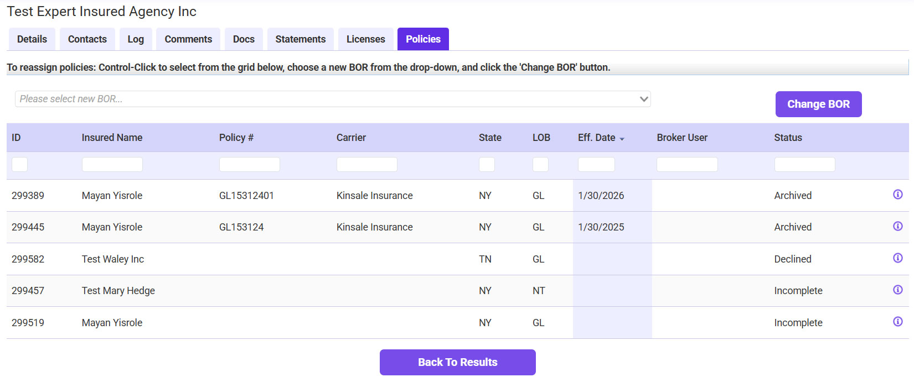This screenshot has width=914, height=377.
Task: Focus the Insured Name filter field
Action: click(112, 164)
